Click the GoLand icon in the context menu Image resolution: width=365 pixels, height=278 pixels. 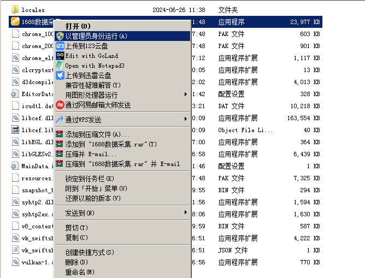(x=60, y=56)
